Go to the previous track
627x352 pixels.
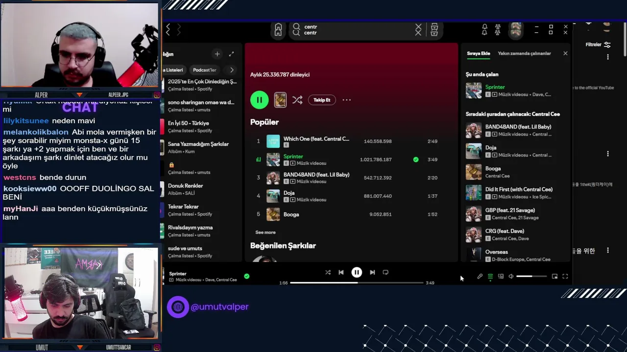(341, 272)
